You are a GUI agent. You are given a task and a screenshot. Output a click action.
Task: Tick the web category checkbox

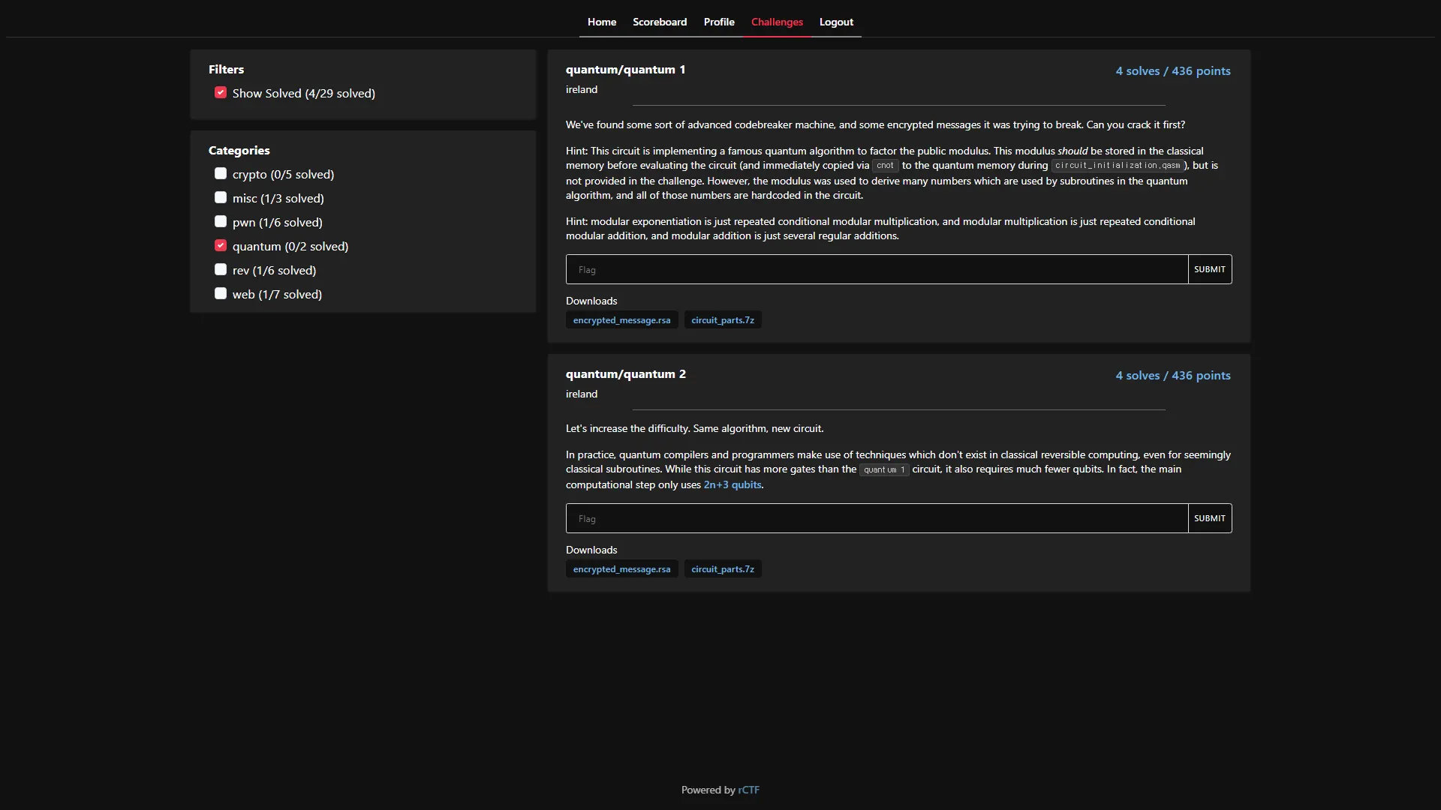tap(221, 294)
